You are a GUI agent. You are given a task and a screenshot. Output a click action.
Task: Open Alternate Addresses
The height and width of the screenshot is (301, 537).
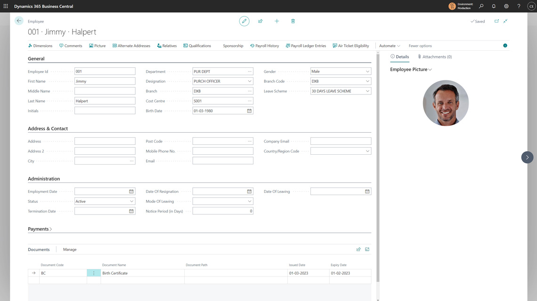click(x=131, y=46)
